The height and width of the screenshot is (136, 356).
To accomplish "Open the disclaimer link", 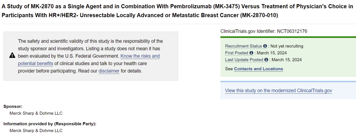I will pyautogui.click(x=109, y=71).
